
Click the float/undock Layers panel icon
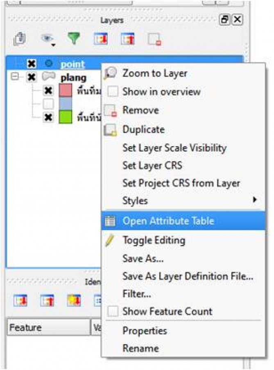click(x=224, y=20)
